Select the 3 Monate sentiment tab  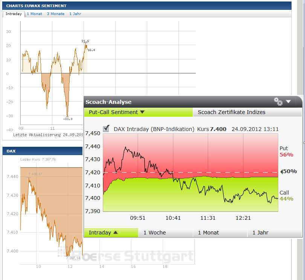[55, 14]
